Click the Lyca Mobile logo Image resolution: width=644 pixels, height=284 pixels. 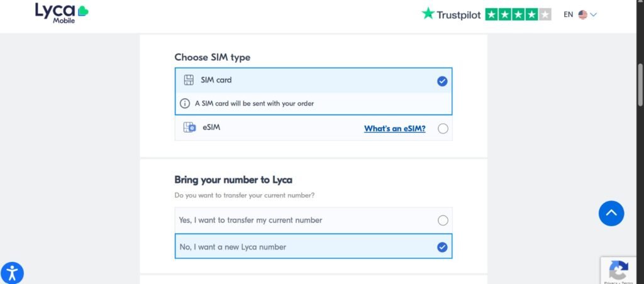point(61,13)
